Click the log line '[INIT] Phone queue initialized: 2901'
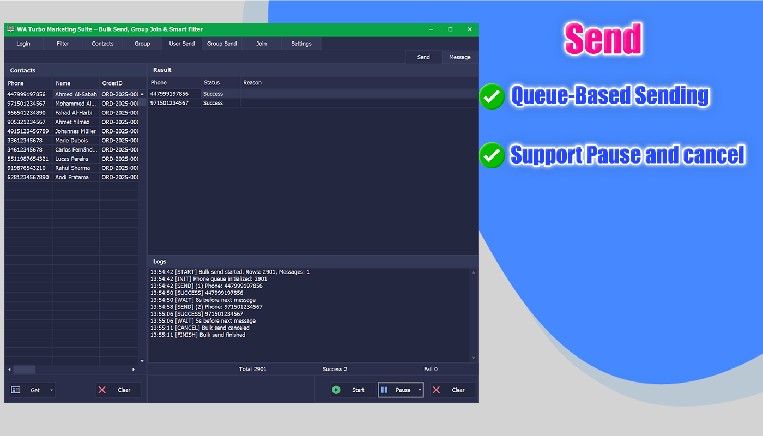Screen dimensions: 763x436 tap(209, 279)
